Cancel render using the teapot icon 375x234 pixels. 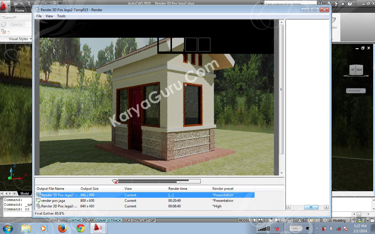pos(115,181)
